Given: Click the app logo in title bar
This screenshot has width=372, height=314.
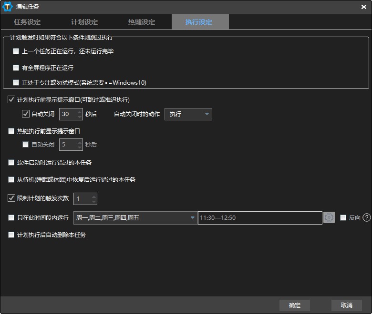Looking at the screenshot, I should 7,6.
